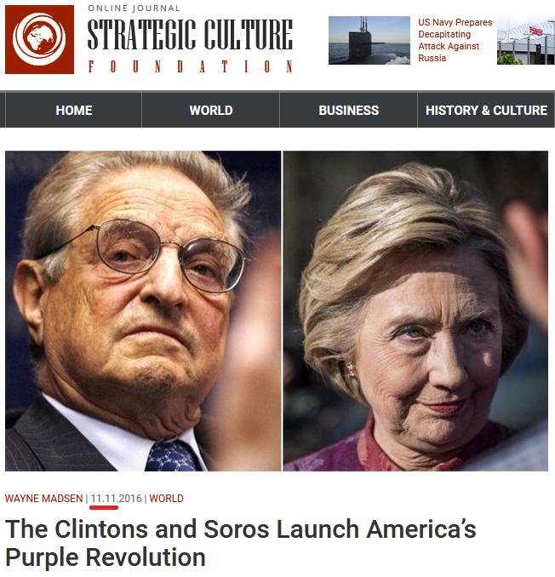Screen dimensions: 555x577
Task: Click the article date 11.11.2016
Action: 117,499
